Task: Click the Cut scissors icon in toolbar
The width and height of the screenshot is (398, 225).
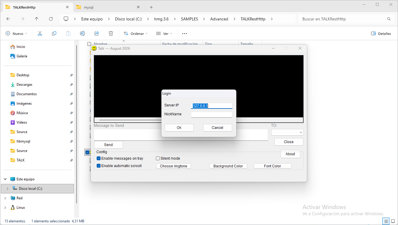Action: tap(40, 34)
